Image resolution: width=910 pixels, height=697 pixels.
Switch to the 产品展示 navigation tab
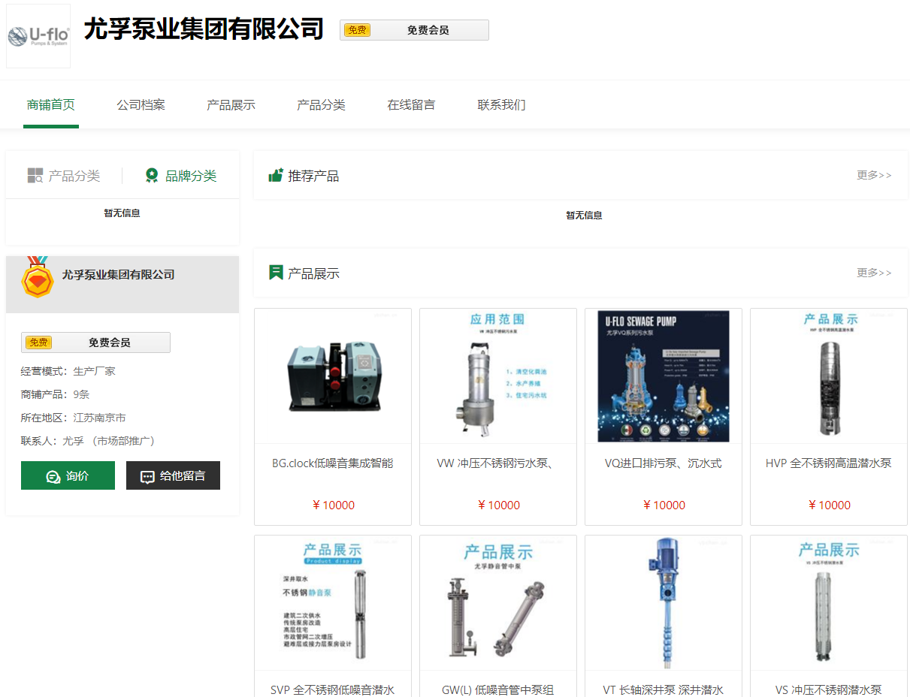point(231,104)
